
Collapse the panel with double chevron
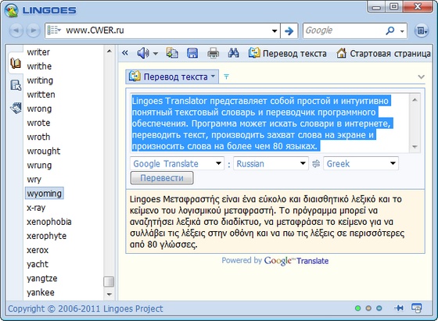point(125,52)
